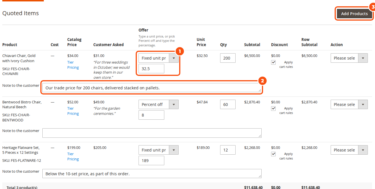Open offer type dropdown for Heritage Flatware Set
Screen dimensions: 375x189
(x=159, y=150)
